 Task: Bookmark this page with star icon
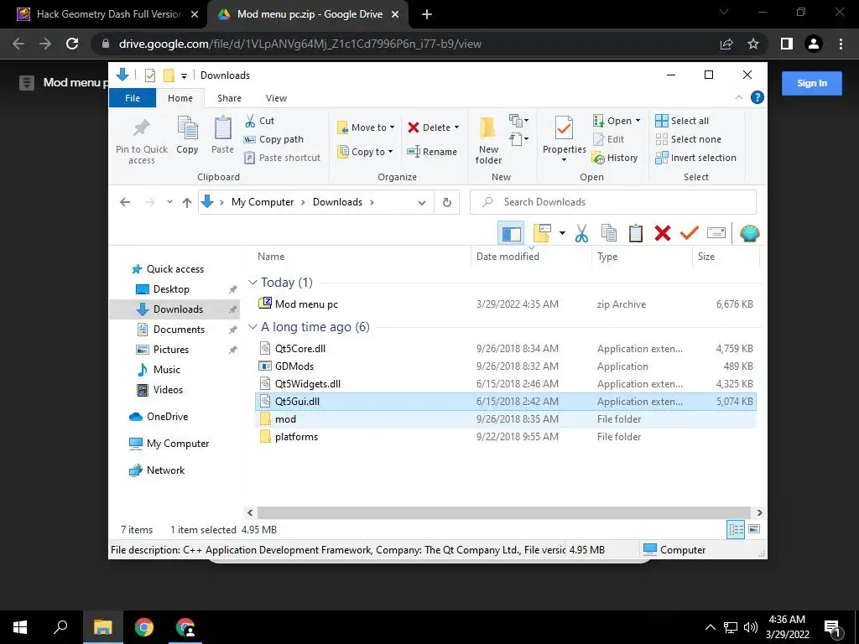753,44
